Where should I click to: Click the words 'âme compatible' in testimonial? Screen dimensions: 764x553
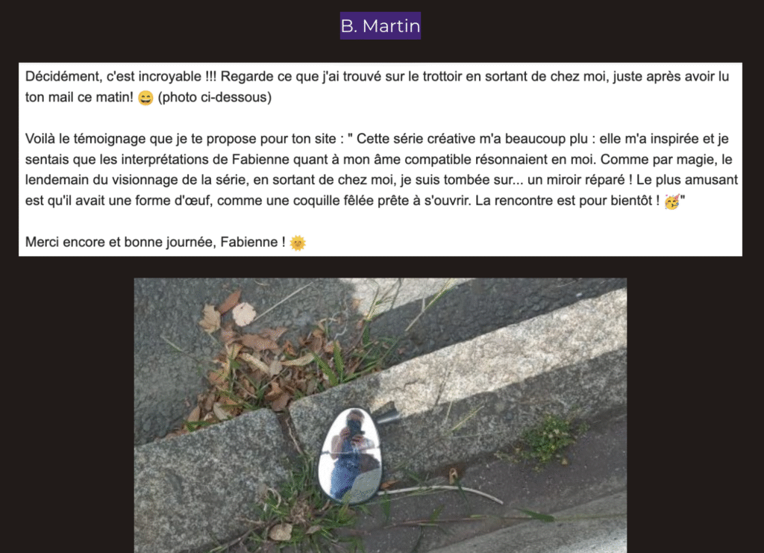422,159
